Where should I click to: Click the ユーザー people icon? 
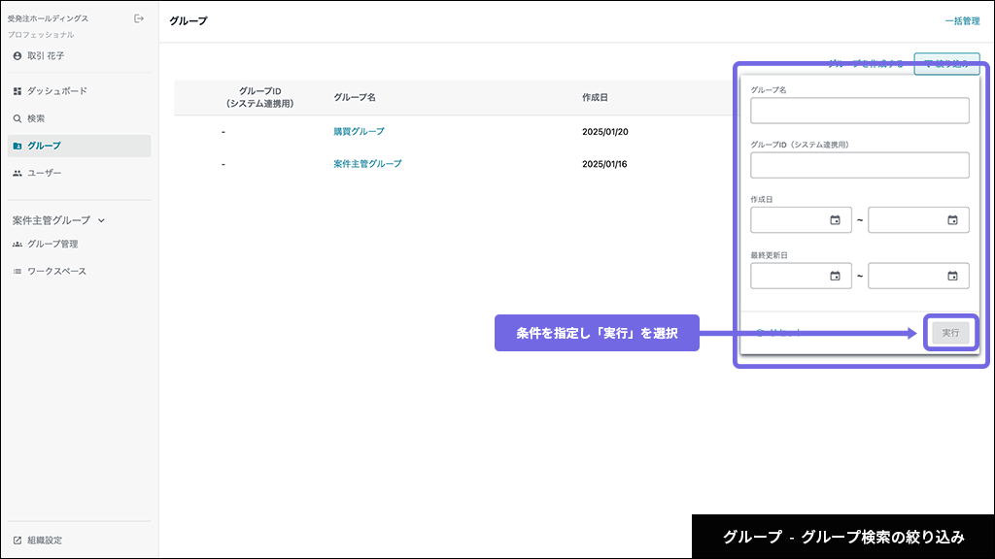coord(17,173)
